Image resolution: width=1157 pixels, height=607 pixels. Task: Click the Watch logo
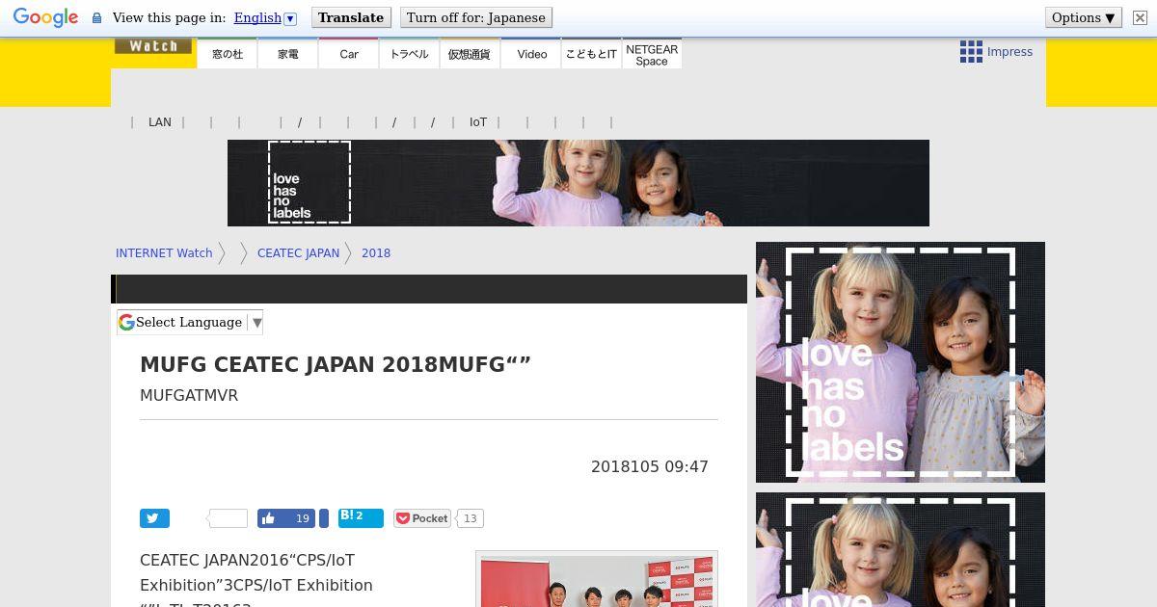153,46
